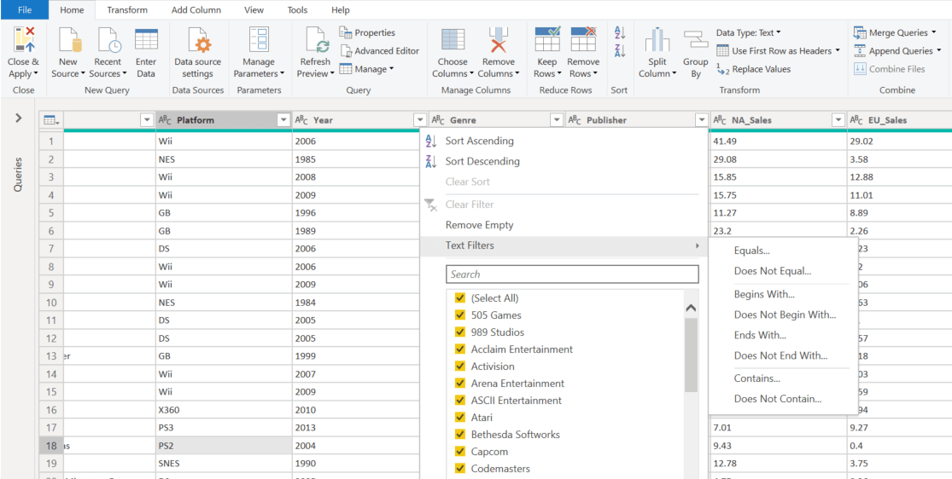Click the publisher Search input field

[x=572, y=274]
